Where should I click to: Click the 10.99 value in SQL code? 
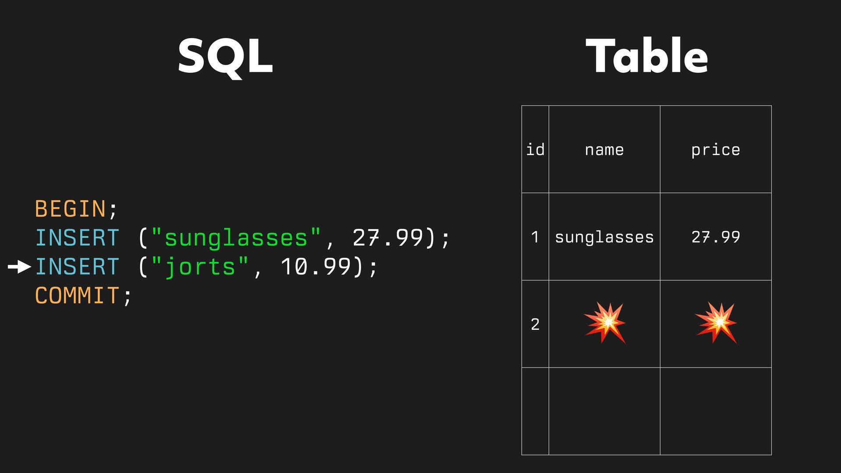[x=315, y=267]
